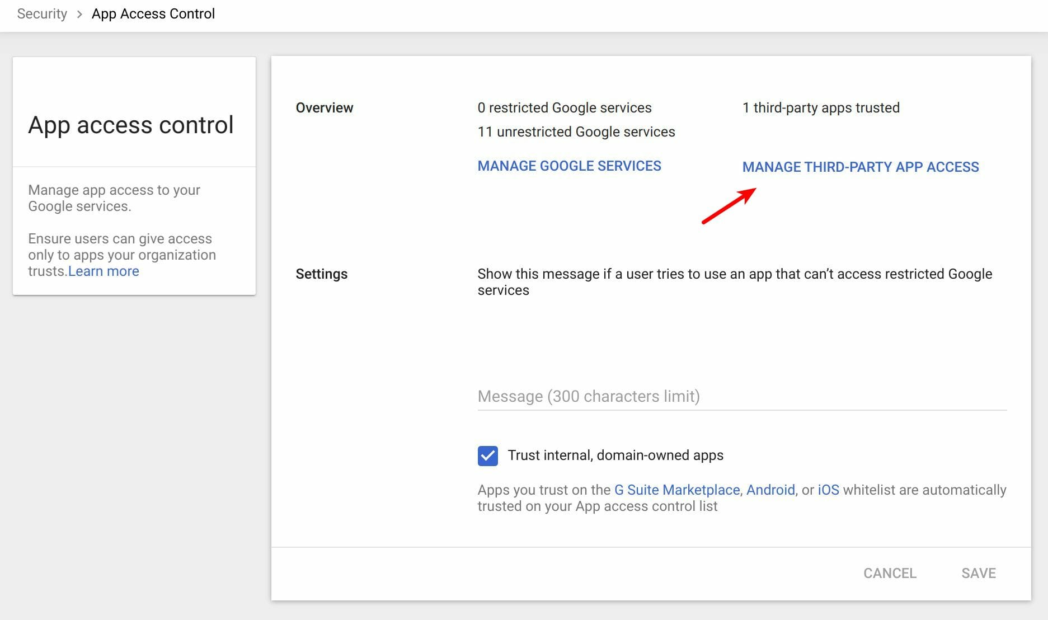This screenshot has width=1048, height=620.
Task: Open the G Suite Marketplace link
Action: point(675,490)
